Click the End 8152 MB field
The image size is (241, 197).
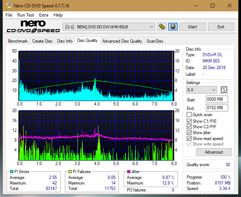click(x=217, y=108)
